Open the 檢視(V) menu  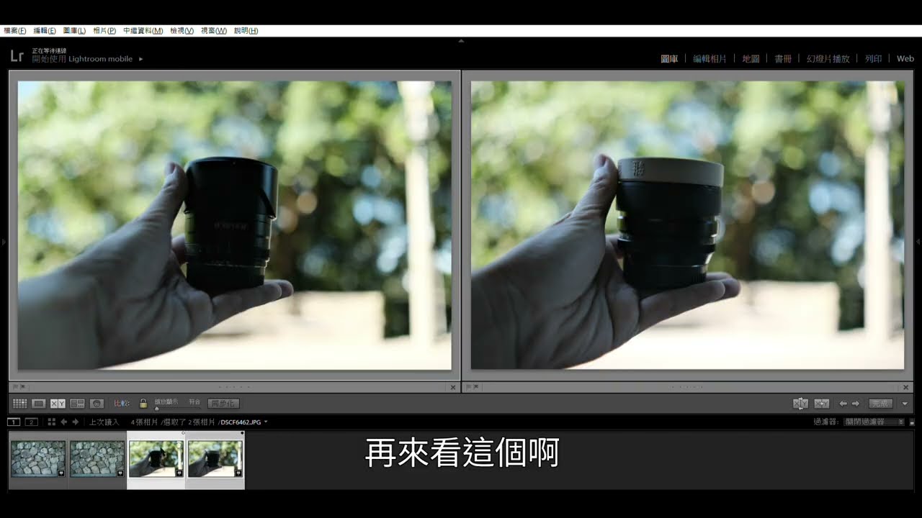[x=182, y=31]
